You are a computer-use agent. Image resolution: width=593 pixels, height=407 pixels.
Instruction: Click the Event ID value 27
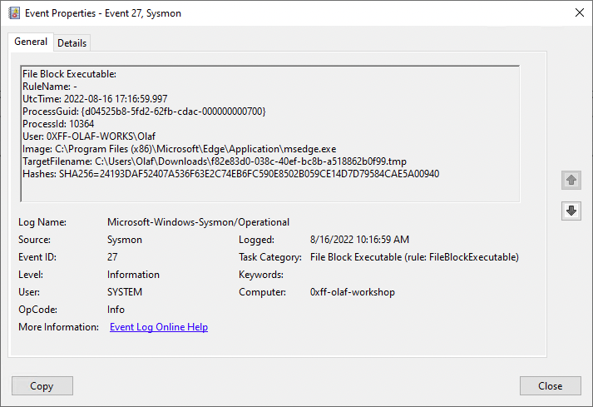pos(113,257)
